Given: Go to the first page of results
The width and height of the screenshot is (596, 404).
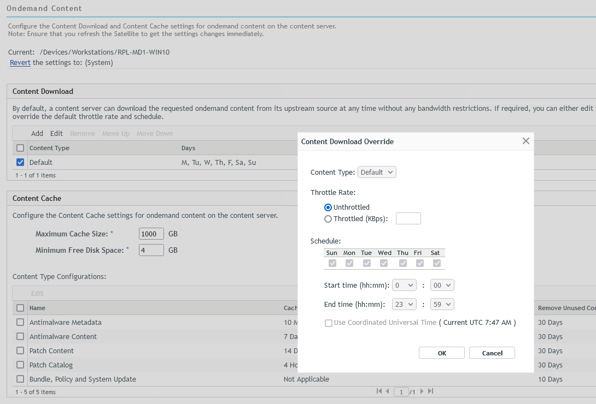Looking at the screenshot, I should (379, 391).
